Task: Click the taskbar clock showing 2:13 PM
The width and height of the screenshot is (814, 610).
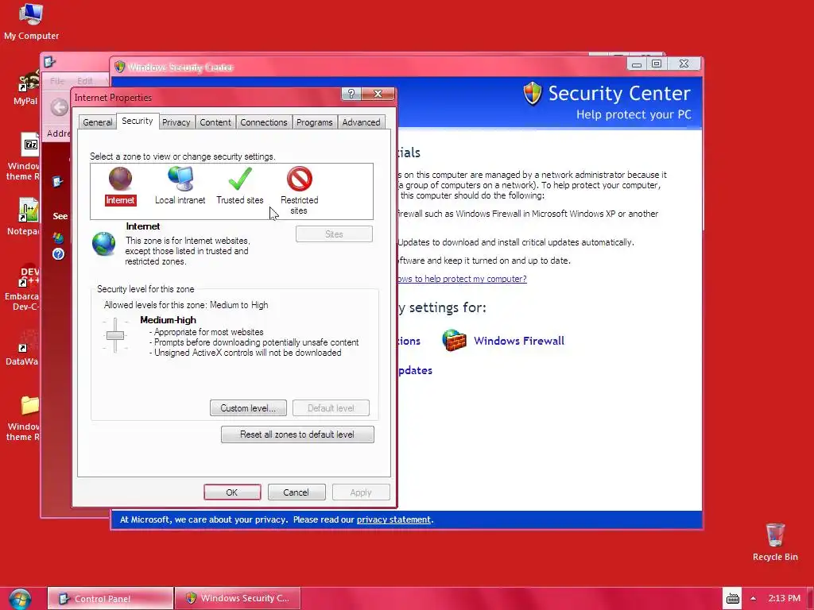Action: click(784, 598)
